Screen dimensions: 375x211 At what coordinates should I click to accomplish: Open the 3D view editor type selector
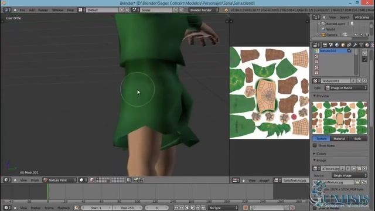tap(8, 180)
